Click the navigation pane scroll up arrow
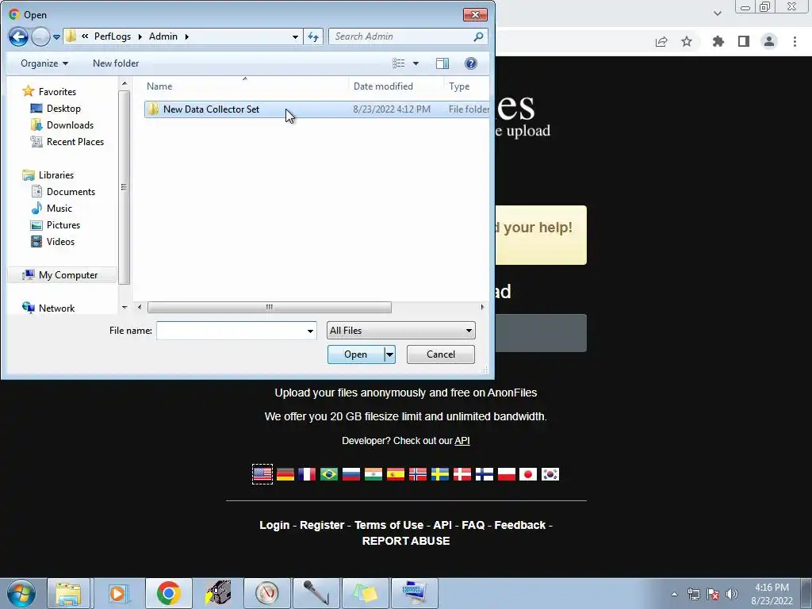 [124, 83]
